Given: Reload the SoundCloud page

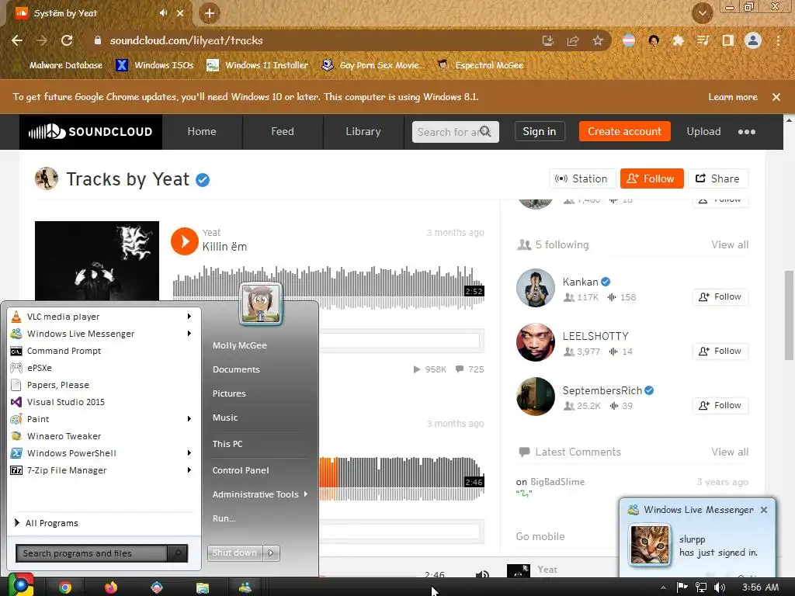Looking at the screenshot, I should pyautogui.click(x=67, y=40).
